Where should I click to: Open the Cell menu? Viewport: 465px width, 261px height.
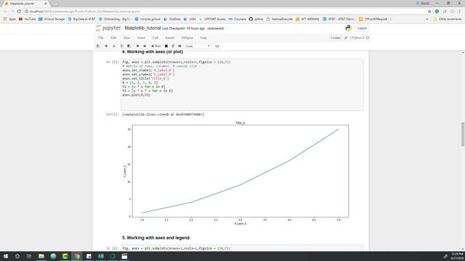pyautogui.click(x=155, y=38)
